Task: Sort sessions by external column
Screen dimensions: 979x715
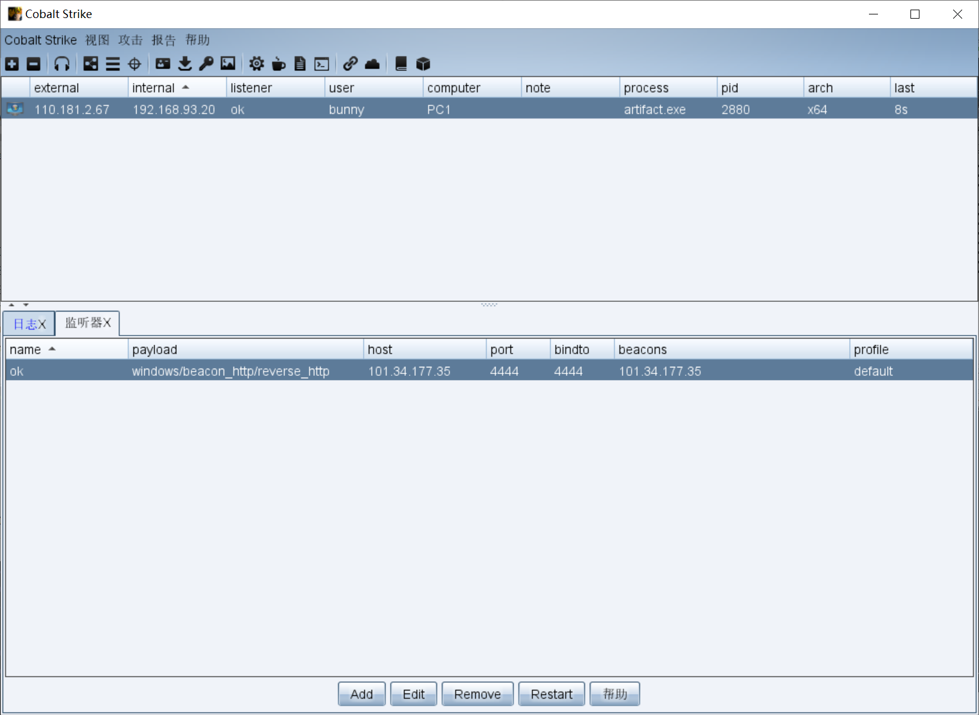Action: click(79, 88)
